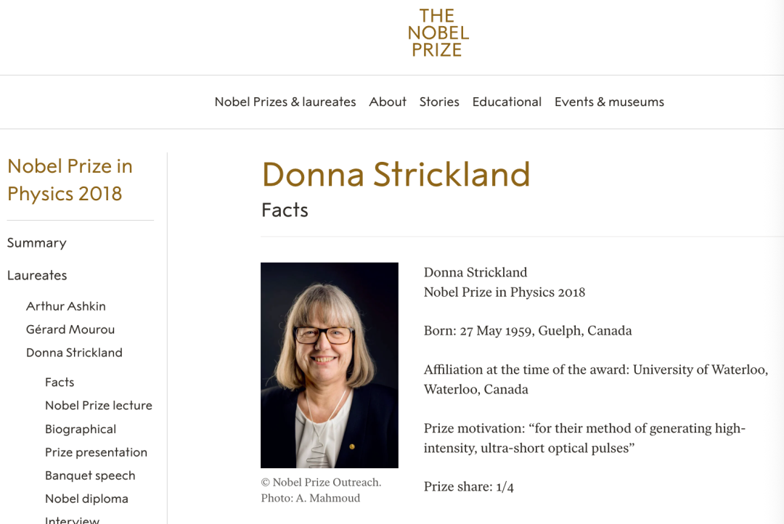Screen dimensions: 784x524
Task: View the Nobel diploma page
Action: click(86, 499)
